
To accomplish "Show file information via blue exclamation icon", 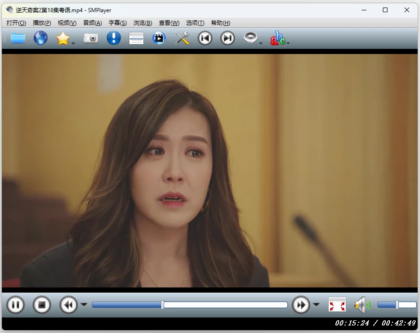I will click(113, 38).
